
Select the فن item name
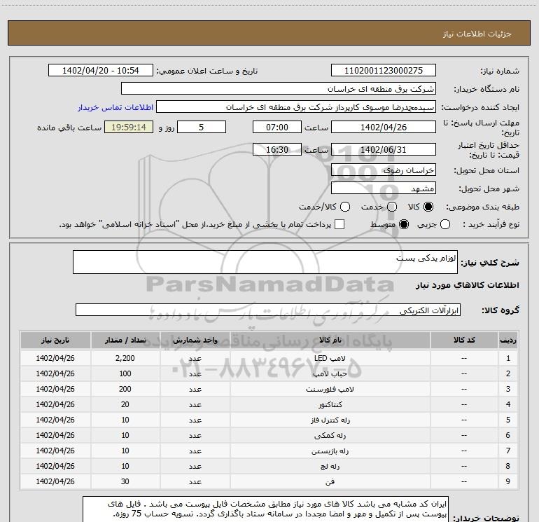coord(330,482)
